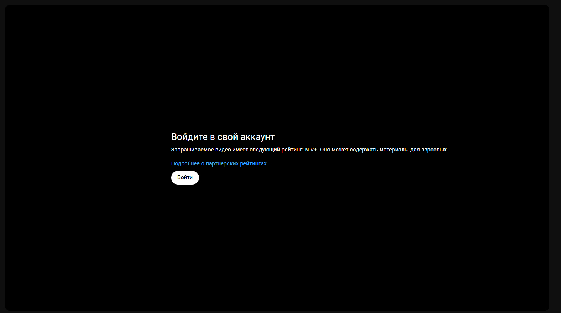The image size is (561, 313).
Task: Learn more about partner ratings via blue link
Action: [x=221, y=163]
